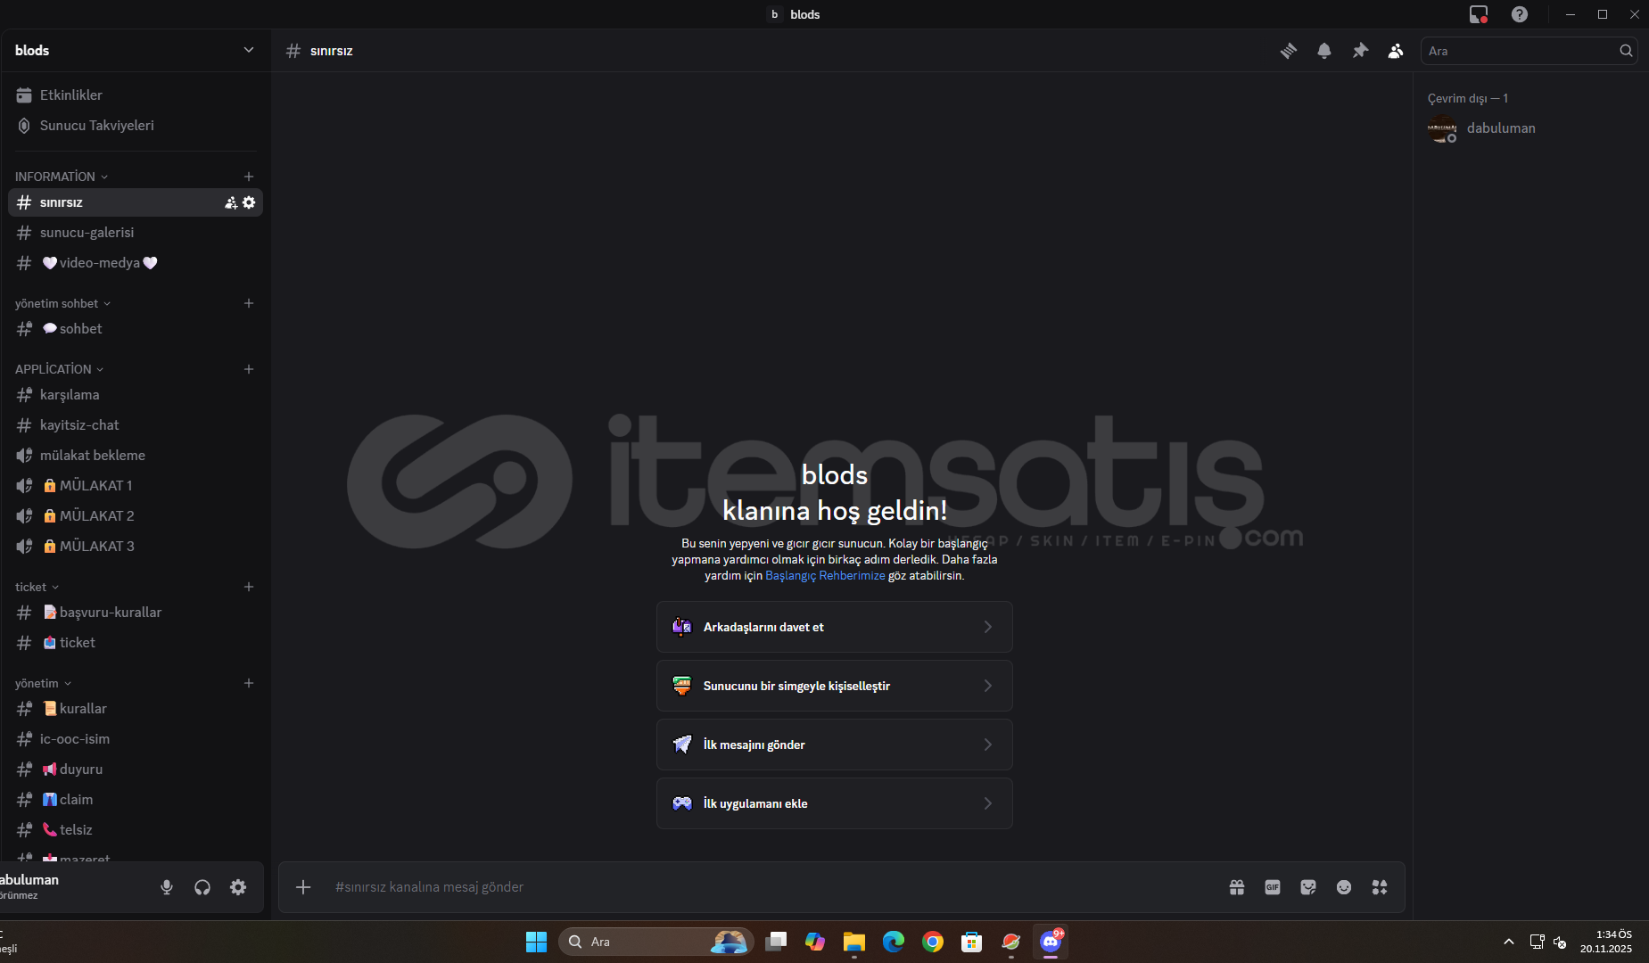This screenshot has width=1649, height=963.
Task: Collapse the APPLİCATİON category
Action: tap(59, 369)
